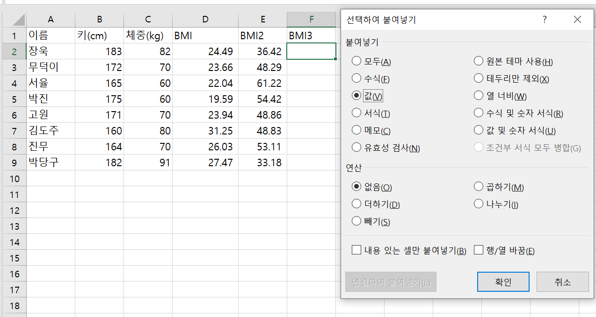Select row 5 header
This screenshot has width=596, height=317.
click(14, 99)
